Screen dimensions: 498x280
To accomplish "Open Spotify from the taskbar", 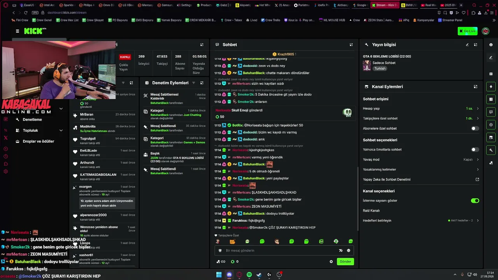I will (x=249, y=275).
